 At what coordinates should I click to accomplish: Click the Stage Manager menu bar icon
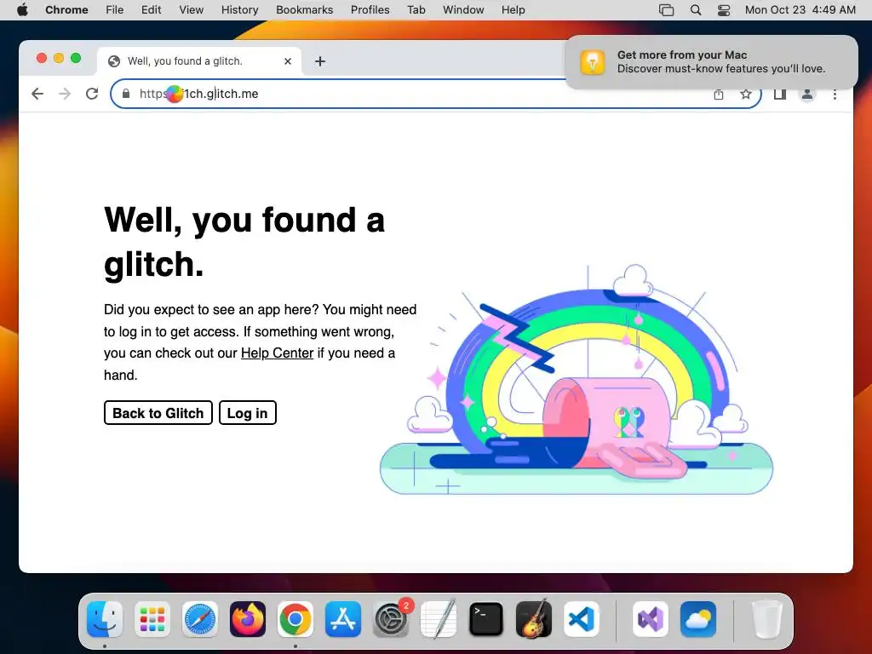click(666, 10)
